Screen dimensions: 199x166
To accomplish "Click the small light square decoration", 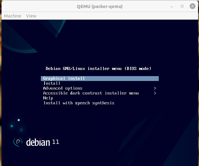I will [x=19, y=120].
